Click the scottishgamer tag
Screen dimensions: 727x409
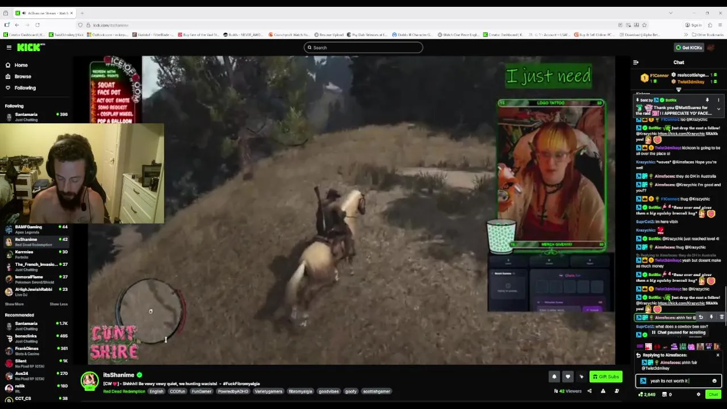click(377, 391)
